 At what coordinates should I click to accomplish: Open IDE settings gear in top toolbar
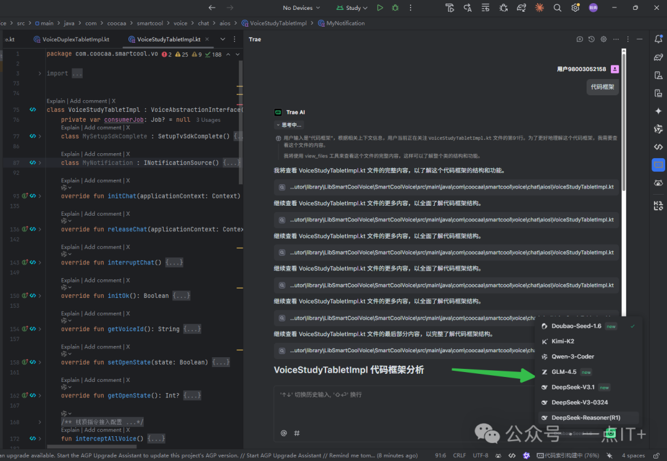(x=575, y=7)
